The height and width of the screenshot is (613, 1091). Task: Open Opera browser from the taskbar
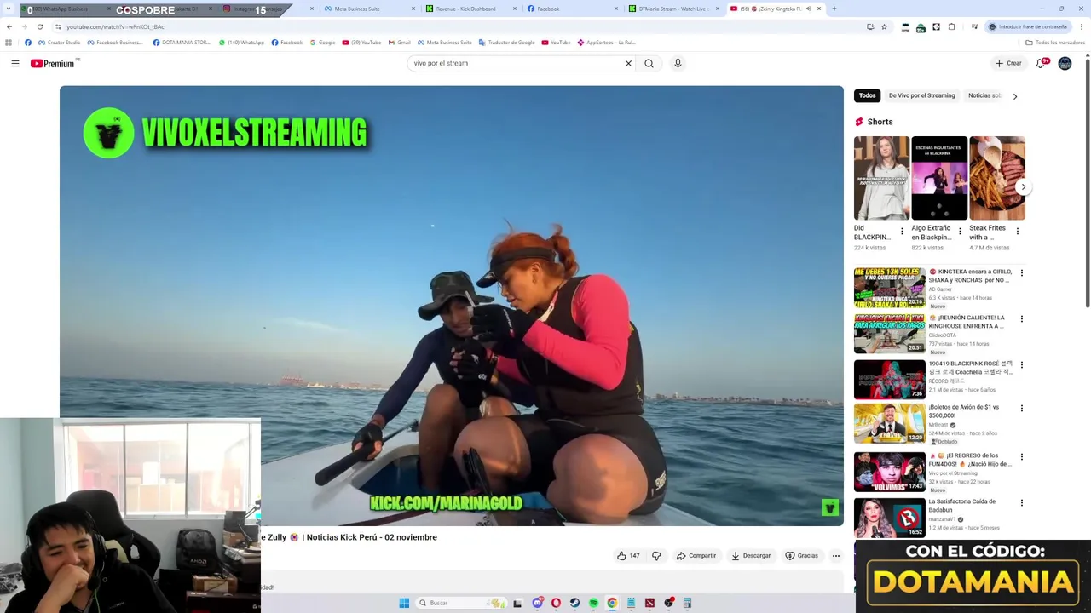tap(556, 603)
